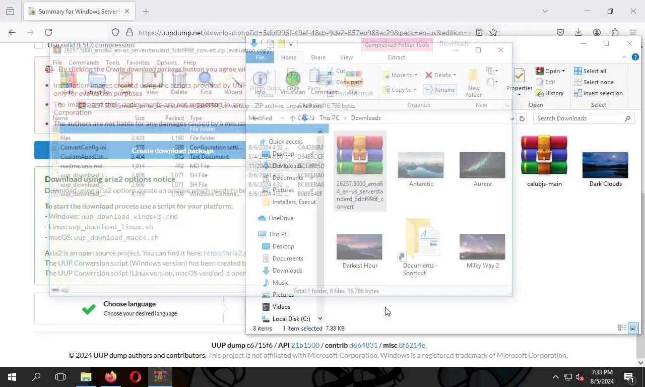Open the misc 8f6214e link
The width and height of the screenshot is (645, 387).
click(412, 345)
